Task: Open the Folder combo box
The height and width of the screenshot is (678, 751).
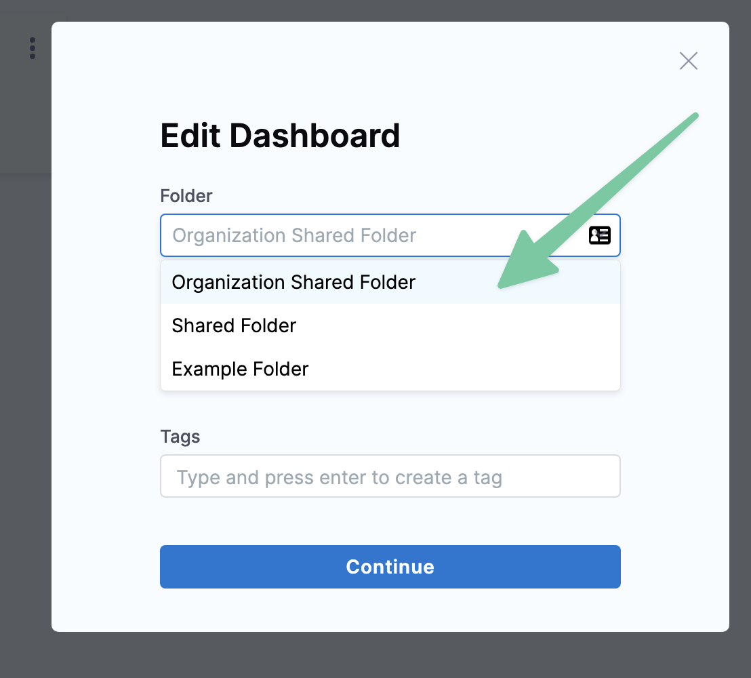Action: point(373,235)
